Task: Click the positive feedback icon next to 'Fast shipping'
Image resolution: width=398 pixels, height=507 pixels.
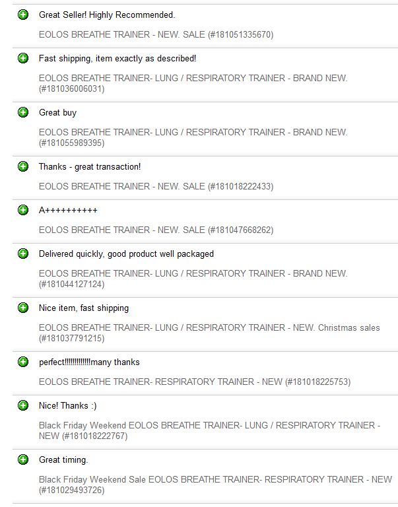Action: point(23,58)
